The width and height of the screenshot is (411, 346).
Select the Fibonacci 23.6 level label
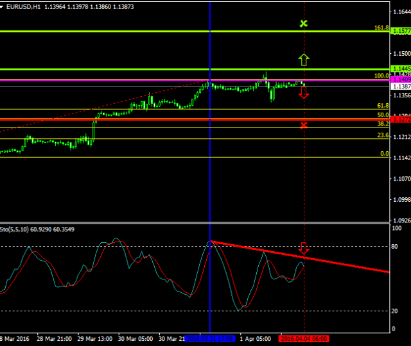(383, 135)
